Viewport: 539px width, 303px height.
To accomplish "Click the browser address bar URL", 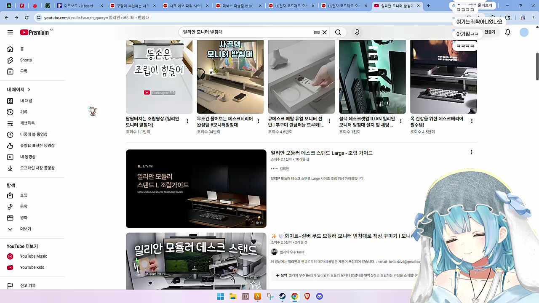I will click(97, 18).
